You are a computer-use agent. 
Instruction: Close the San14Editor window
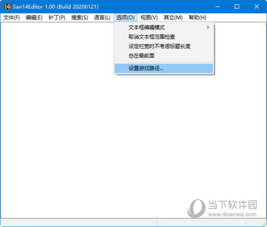(x=257, y=7)
